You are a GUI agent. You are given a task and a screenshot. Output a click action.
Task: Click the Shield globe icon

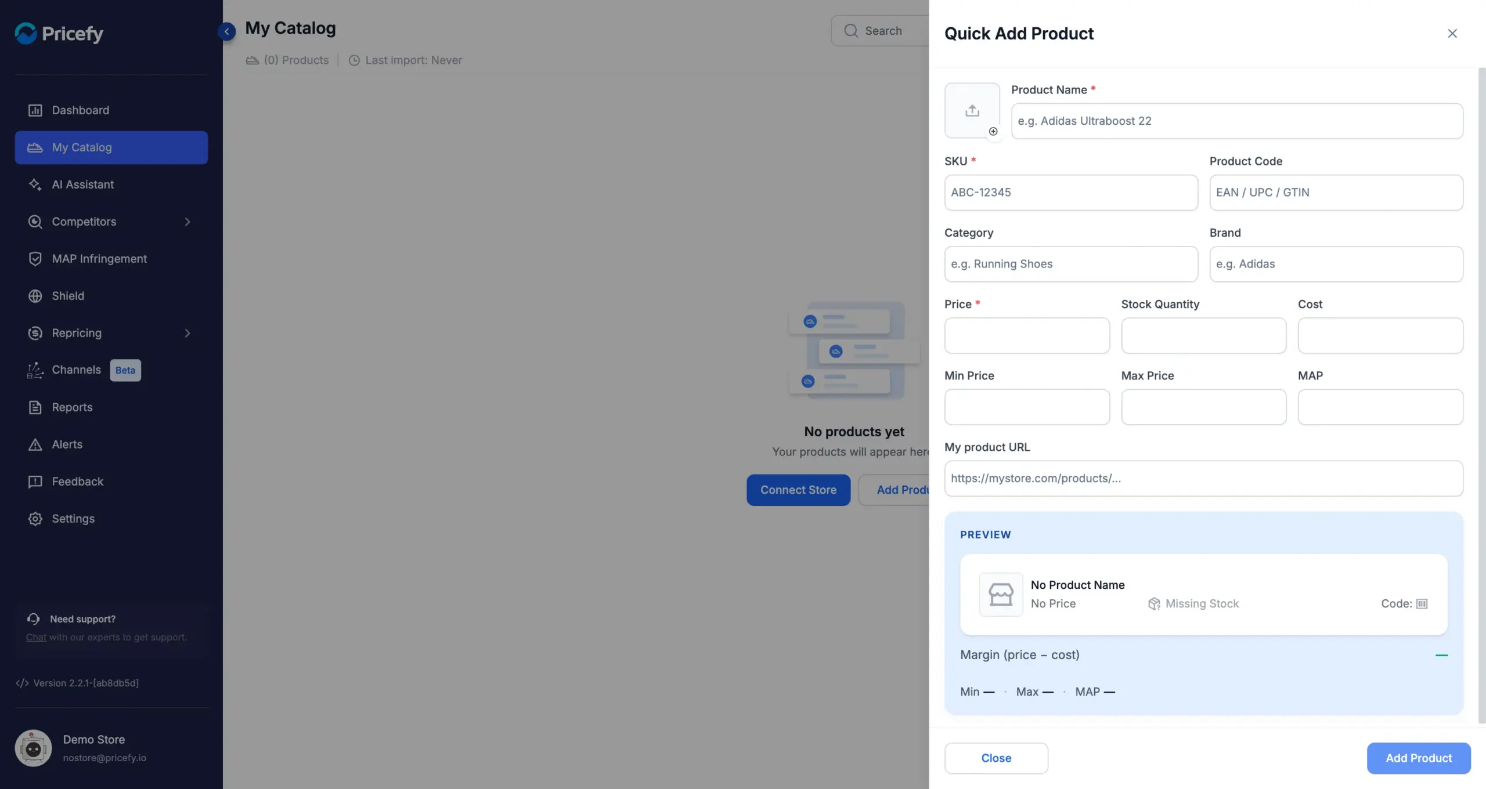(x=35, y=296)
